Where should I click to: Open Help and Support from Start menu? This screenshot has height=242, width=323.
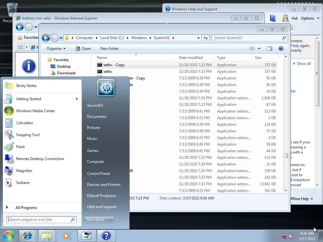102,207
